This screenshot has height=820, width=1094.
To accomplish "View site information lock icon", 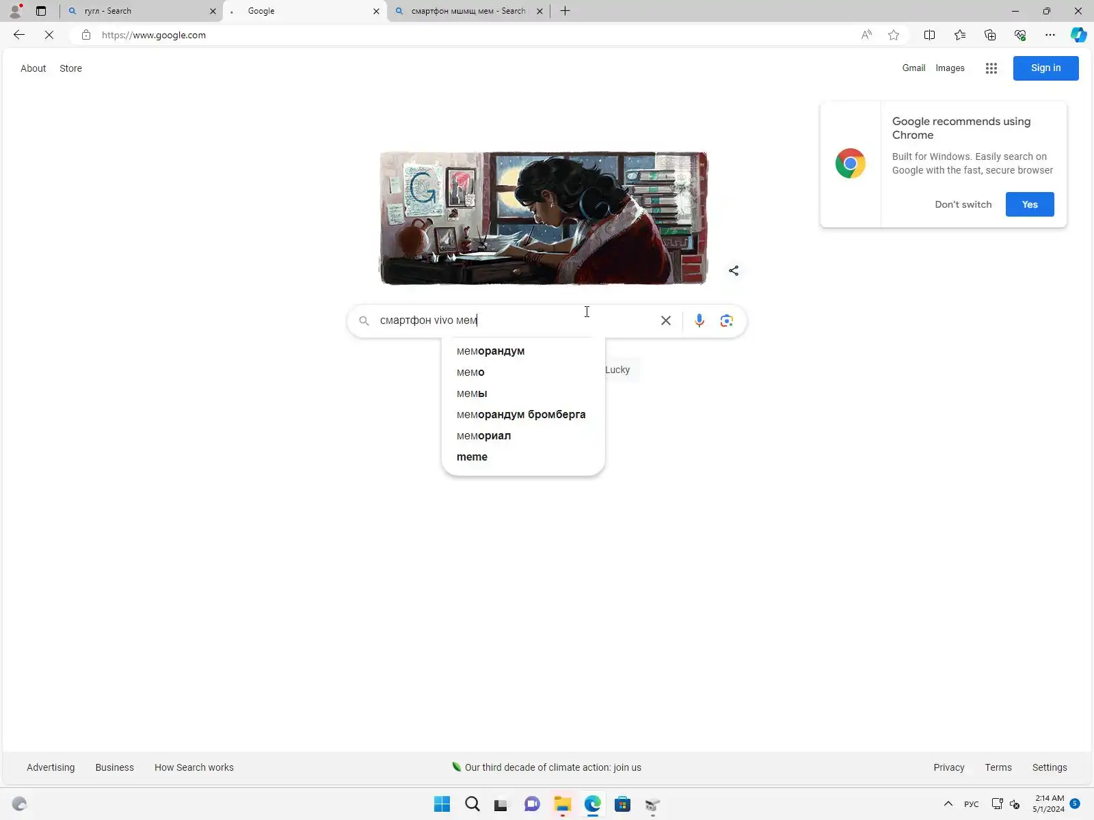I will click(86, 35).
